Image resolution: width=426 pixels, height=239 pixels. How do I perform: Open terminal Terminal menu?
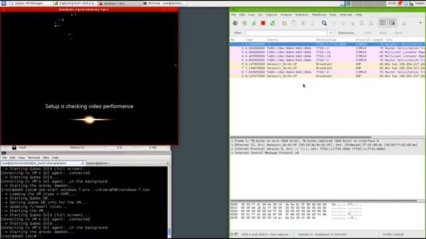click(x=34, y=158)
